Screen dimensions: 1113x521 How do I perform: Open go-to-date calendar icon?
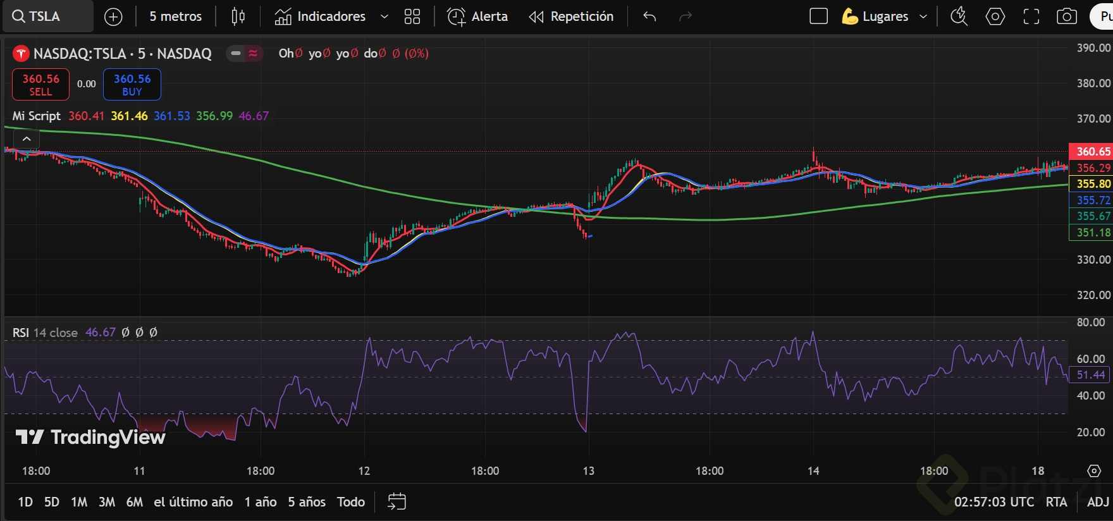pyautogui.click(x=397, y=502)
